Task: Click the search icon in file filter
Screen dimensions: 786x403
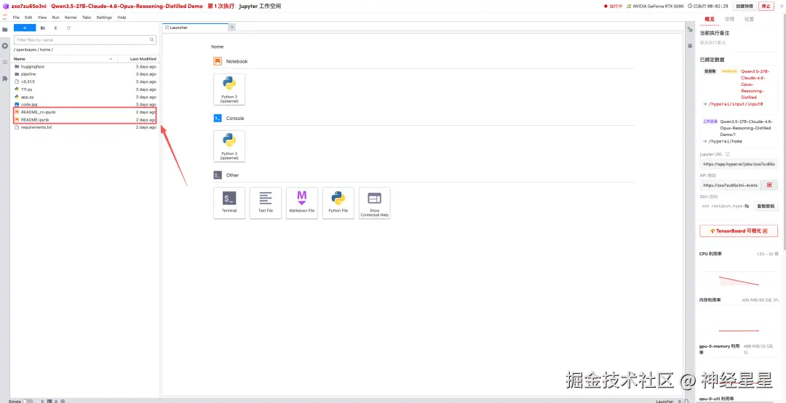Action: [x=152, y=39]
